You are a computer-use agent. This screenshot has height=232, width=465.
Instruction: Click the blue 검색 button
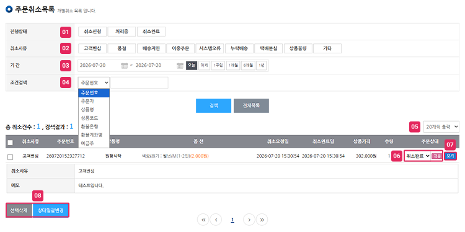click(x=213, y=105)
